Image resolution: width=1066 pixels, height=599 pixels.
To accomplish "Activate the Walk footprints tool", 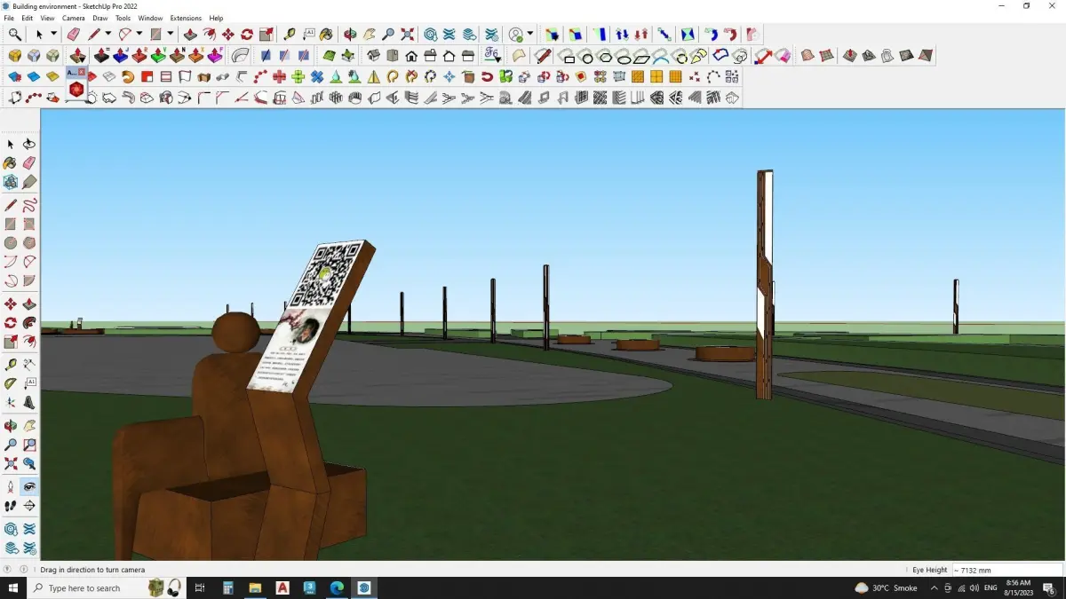I will [x=11, y=506].
